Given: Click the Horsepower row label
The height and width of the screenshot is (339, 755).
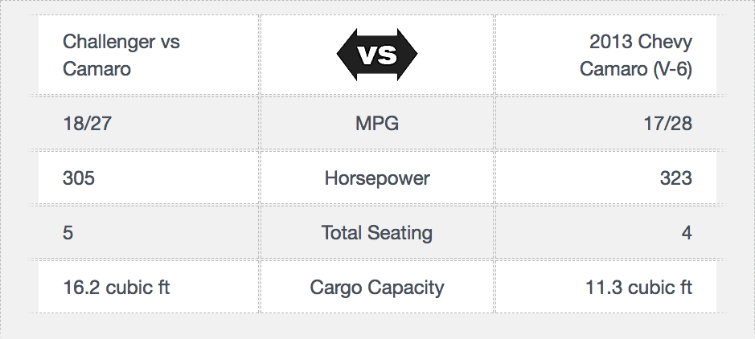Looking at the screenshot, I should (x=377, y=178).
